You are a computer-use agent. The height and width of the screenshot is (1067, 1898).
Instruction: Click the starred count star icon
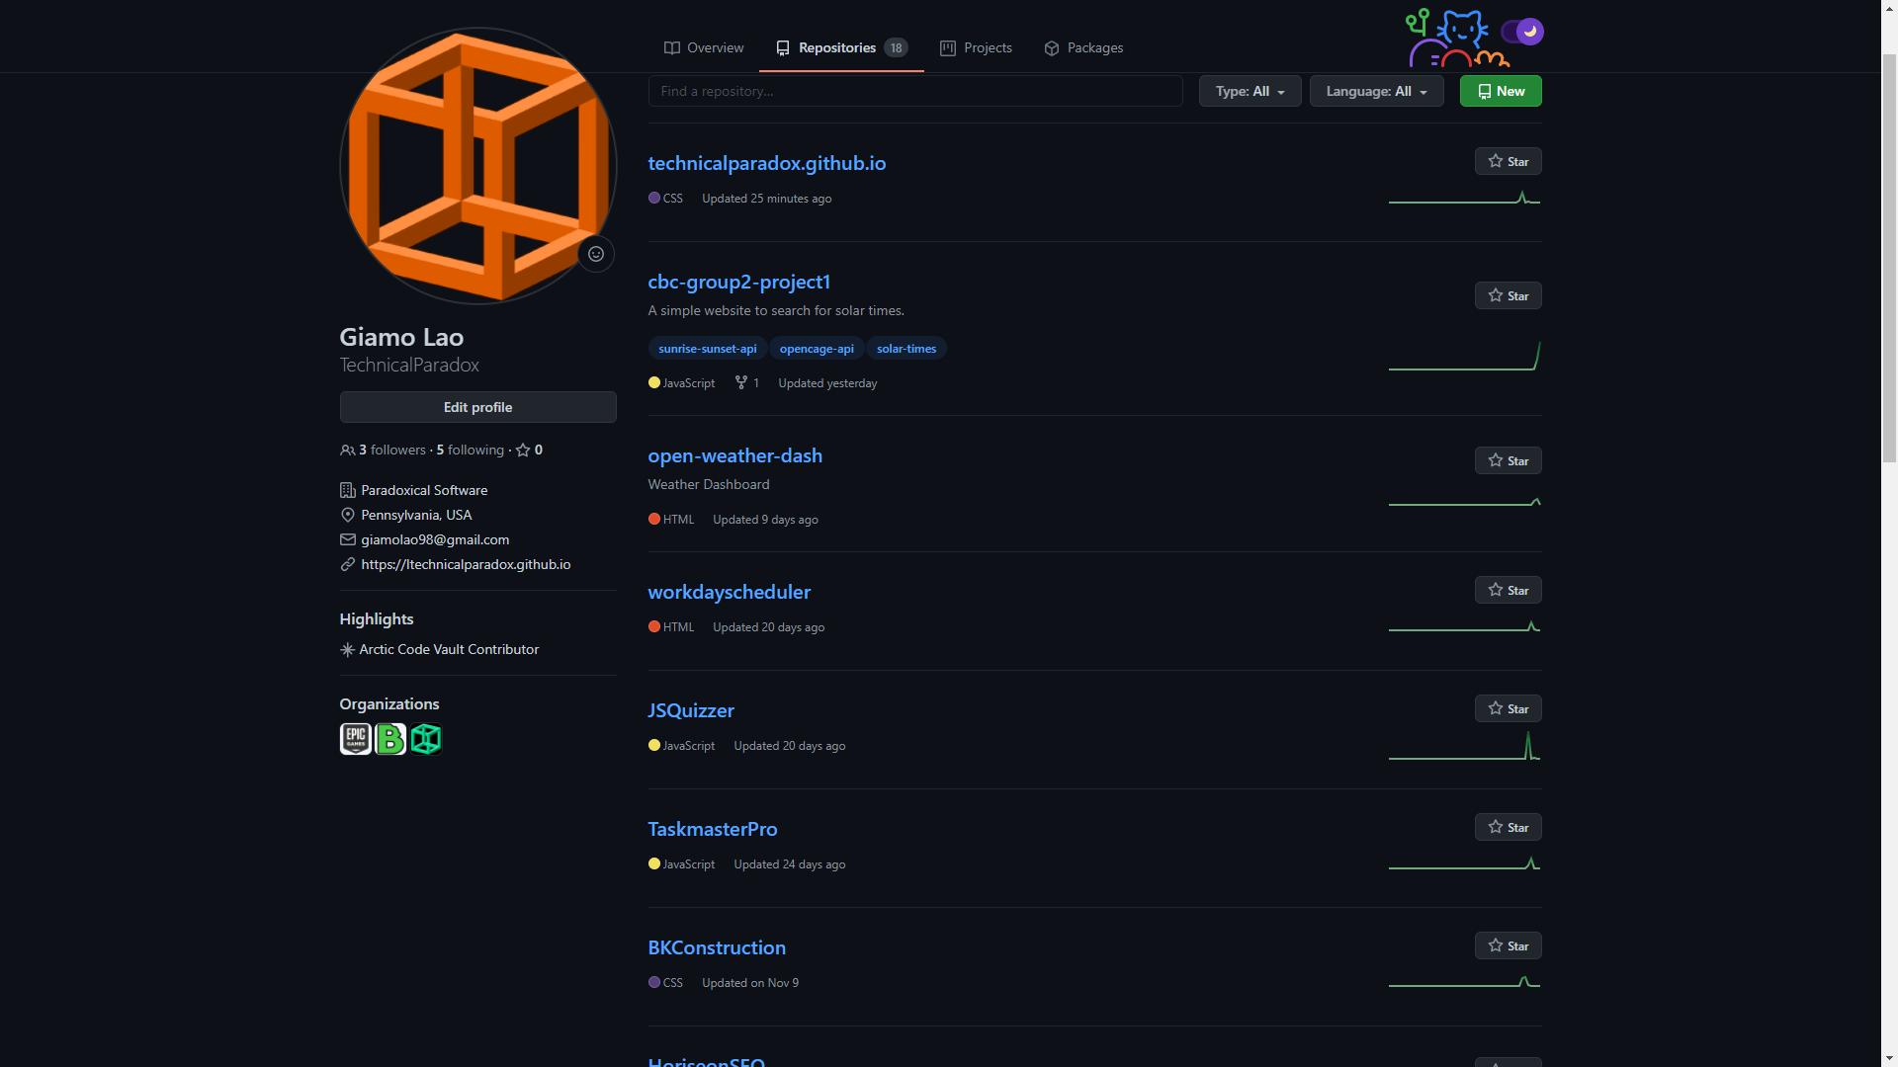(x=523, y=450)
